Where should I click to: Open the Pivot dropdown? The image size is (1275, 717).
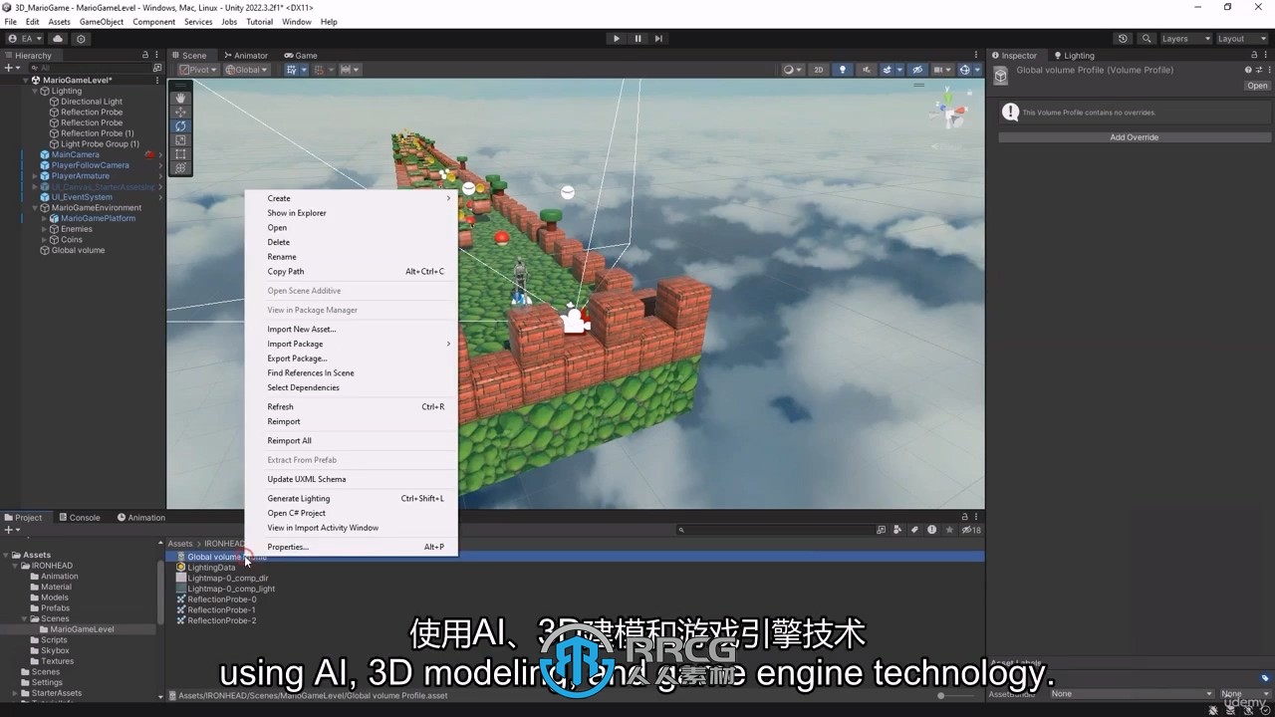click(198, 70)
